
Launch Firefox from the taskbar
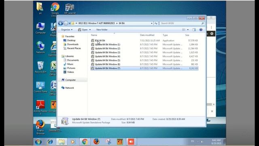pyautogui.click(x=96, y=142)
